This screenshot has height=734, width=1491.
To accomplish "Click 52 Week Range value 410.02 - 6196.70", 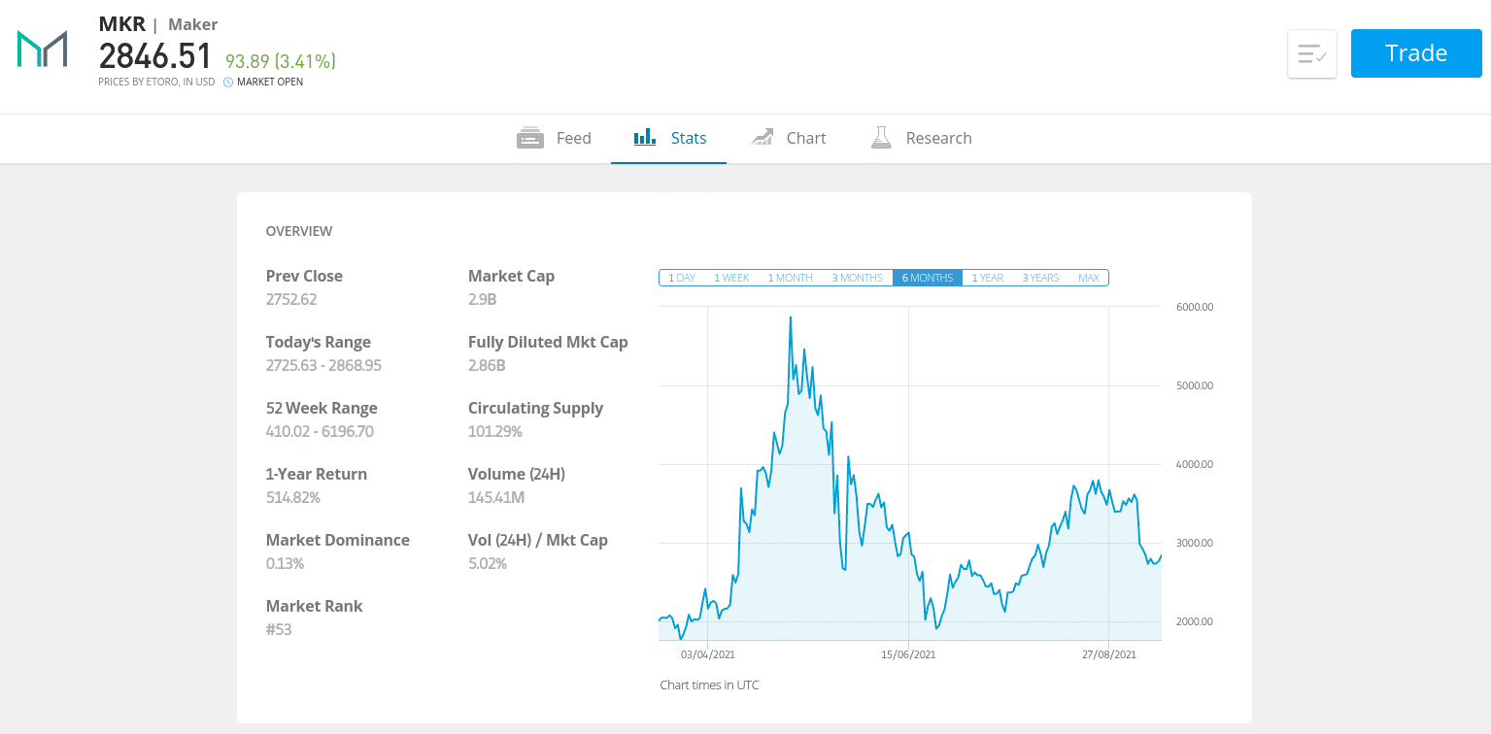I will [320, 431].
